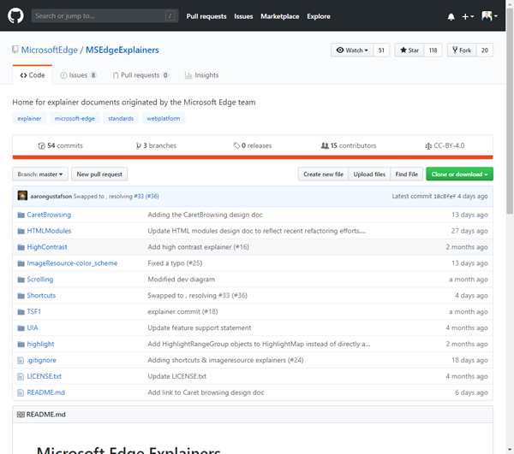Open the HTMLModules folder link

pos(49,231)
